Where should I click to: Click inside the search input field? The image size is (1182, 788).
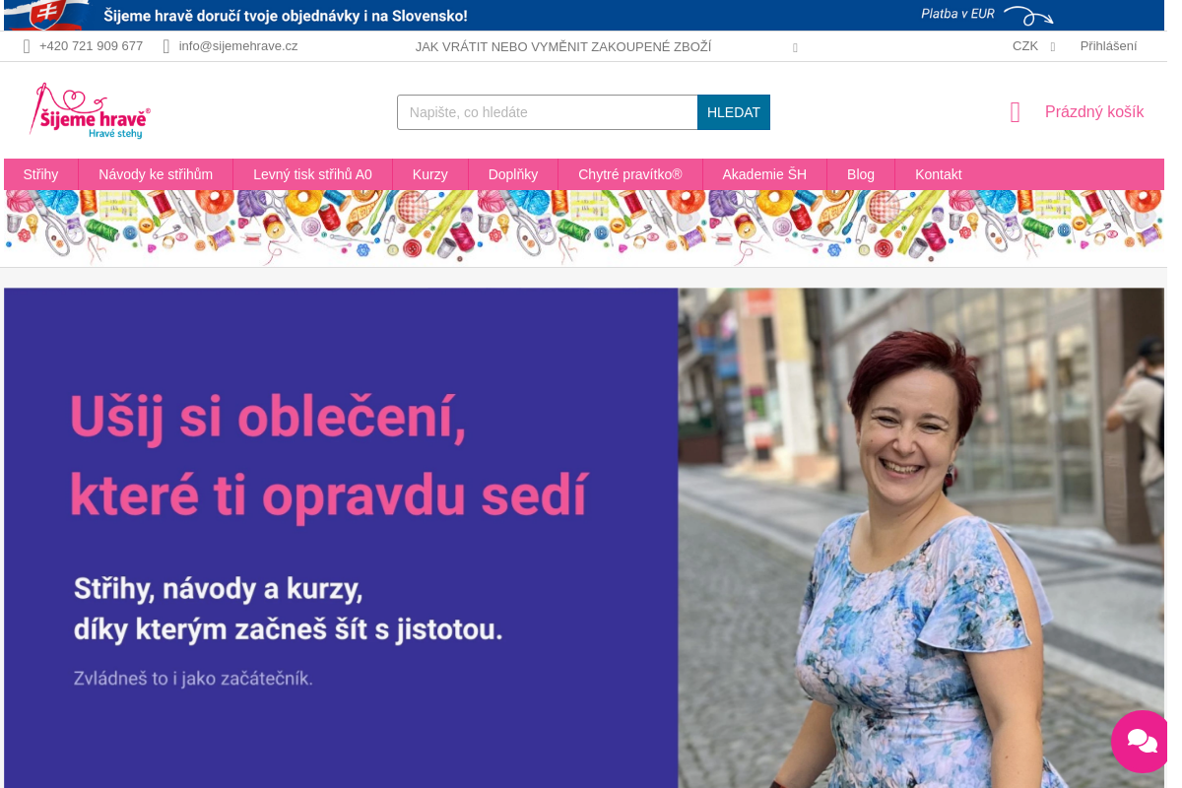click(547, 111)
